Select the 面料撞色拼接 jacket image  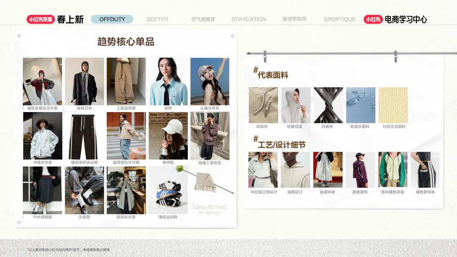pos(393,170)
